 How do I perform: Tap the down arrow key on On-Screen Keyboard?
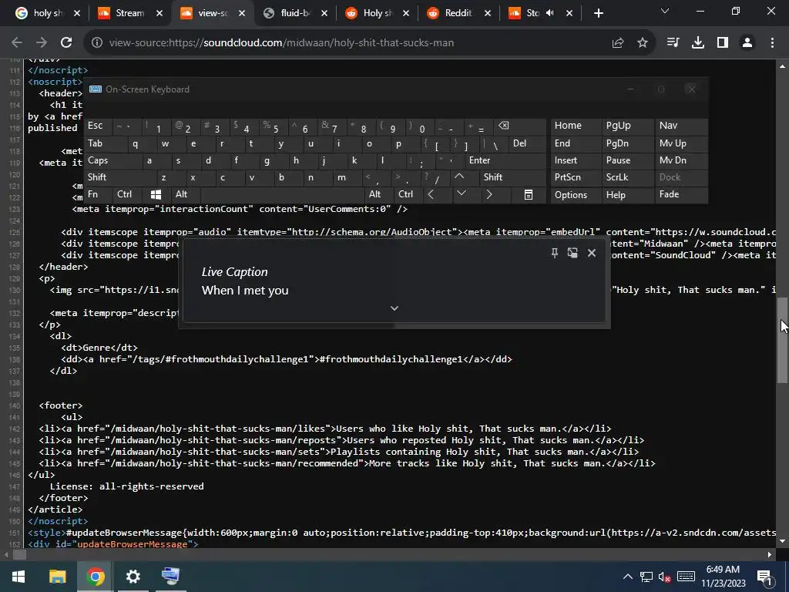pyautogui.click(x=462, y=193)
